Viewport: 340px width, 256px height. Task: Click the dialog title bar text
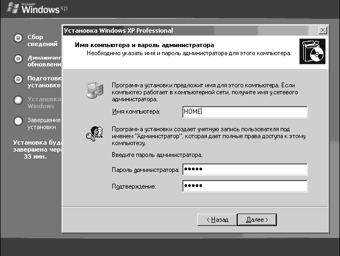[119, 31]
